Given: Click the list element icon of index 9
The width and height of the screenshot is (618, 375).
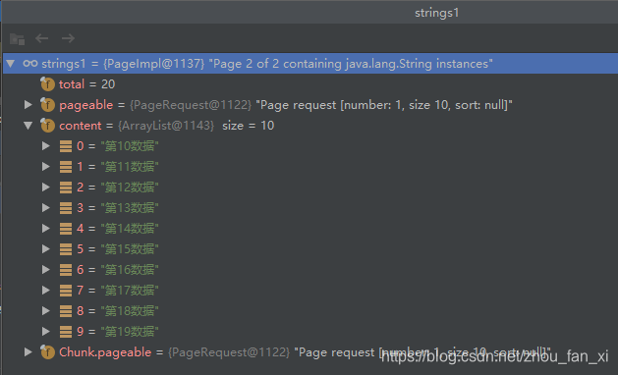Looking at the screenshot, I should pyautogui.click(x=66, y=331).
